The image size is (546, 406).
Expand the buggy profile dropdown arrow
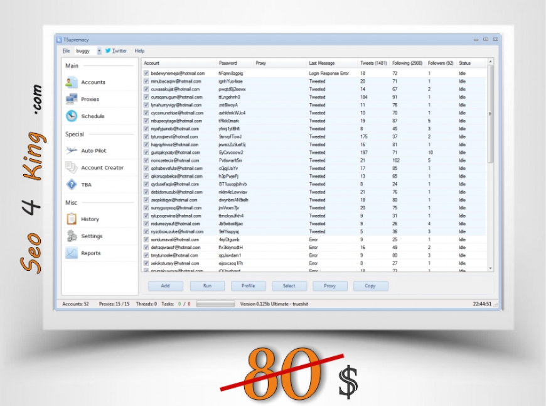coord(99,51)
